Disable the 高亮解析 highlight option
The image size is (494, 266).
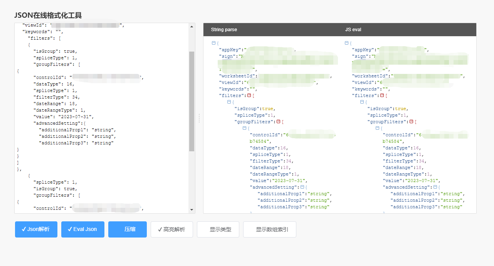point(171,229)
